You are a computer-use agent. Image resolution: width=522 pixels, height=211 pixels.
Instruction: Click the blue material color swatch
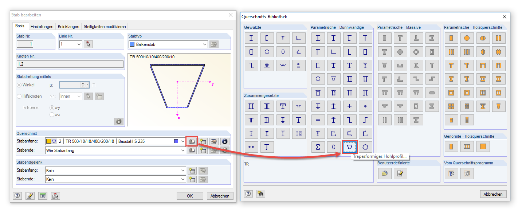point(176,141)
